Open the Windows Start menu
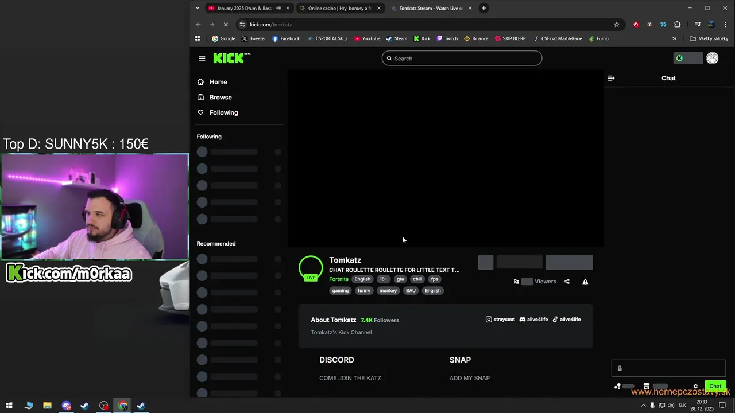 coord(9,406)
